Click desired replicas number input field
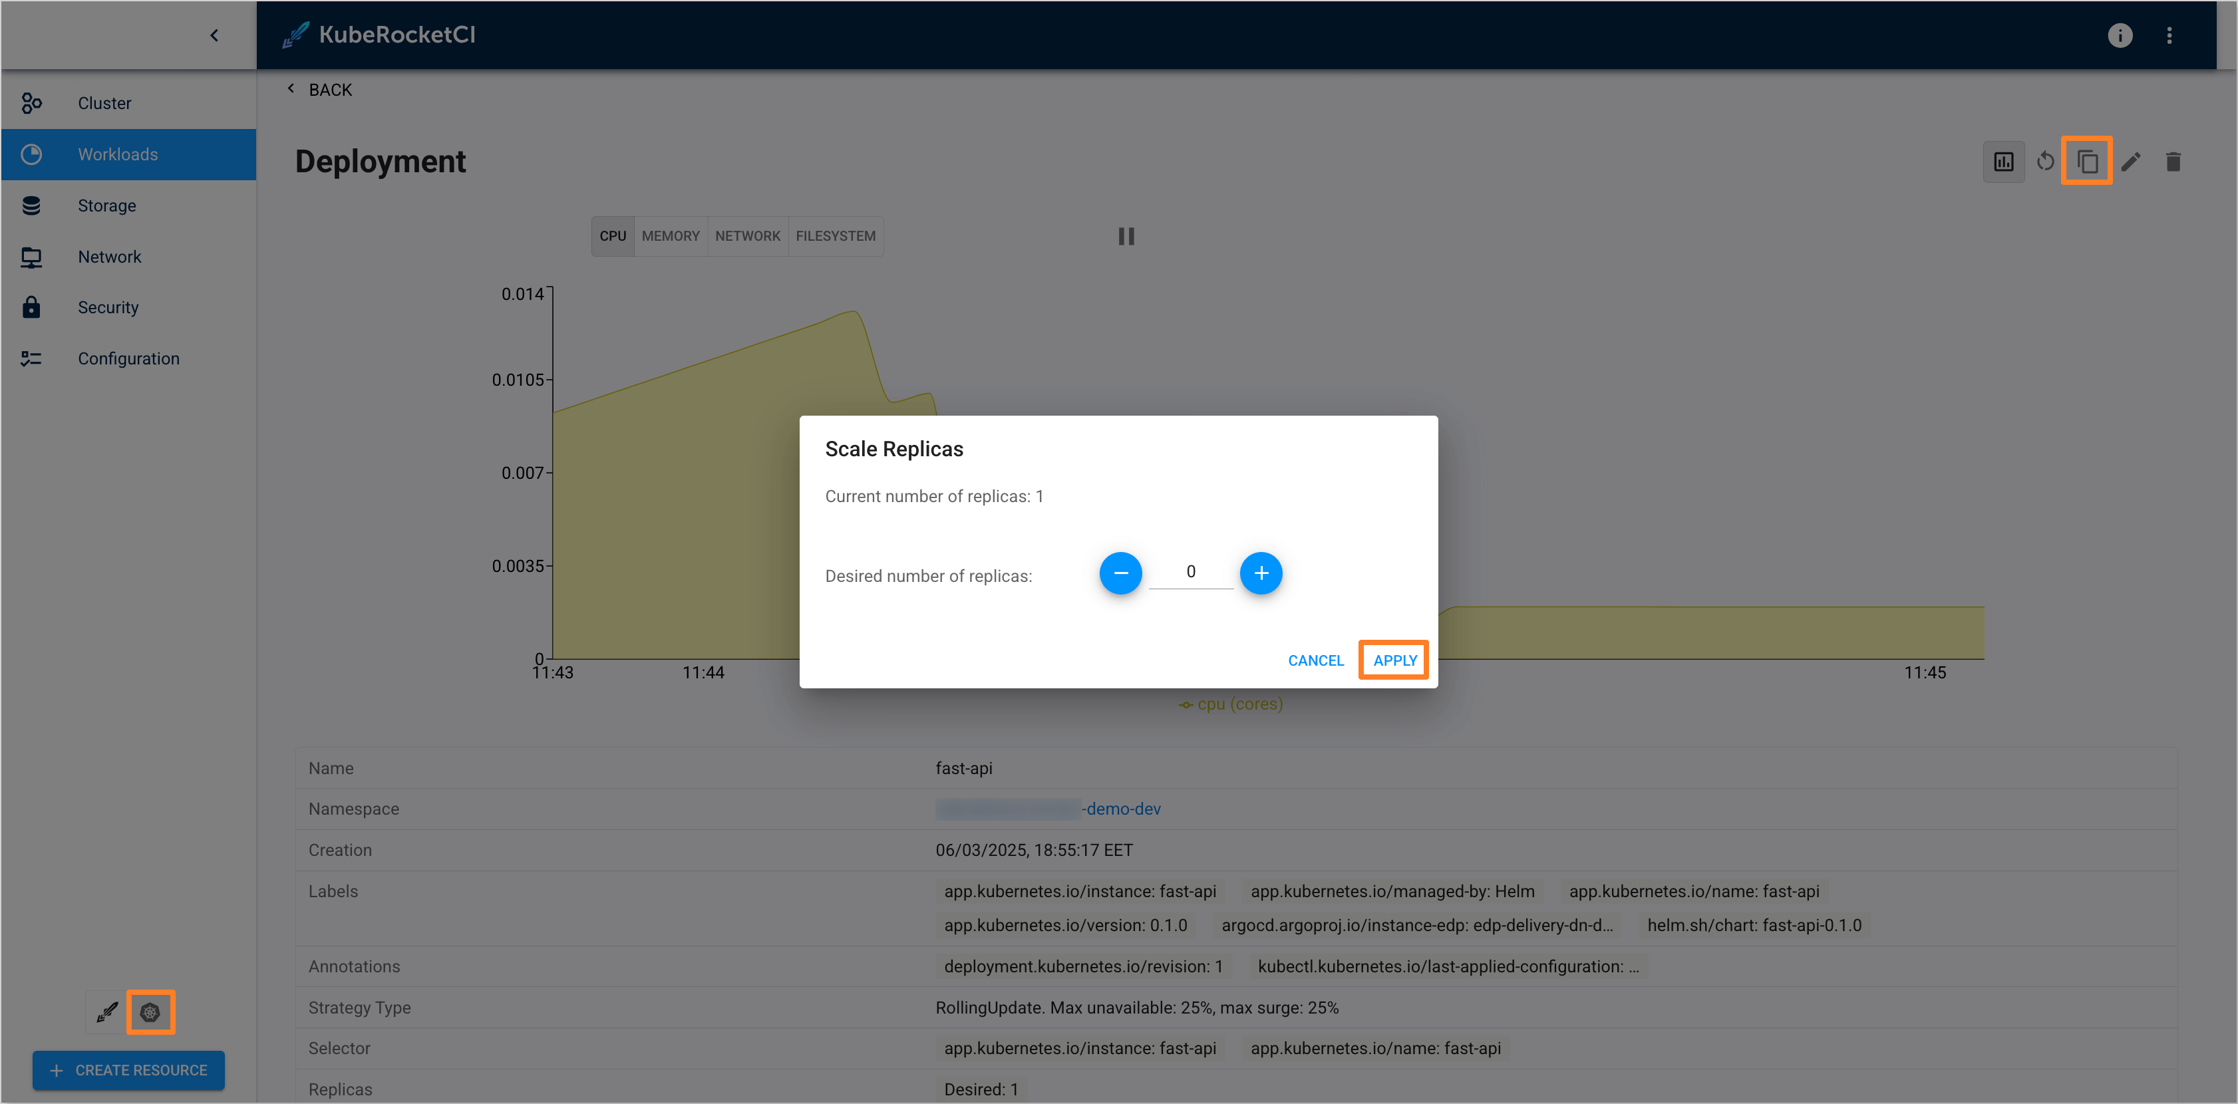 (x=1190, y=572)
